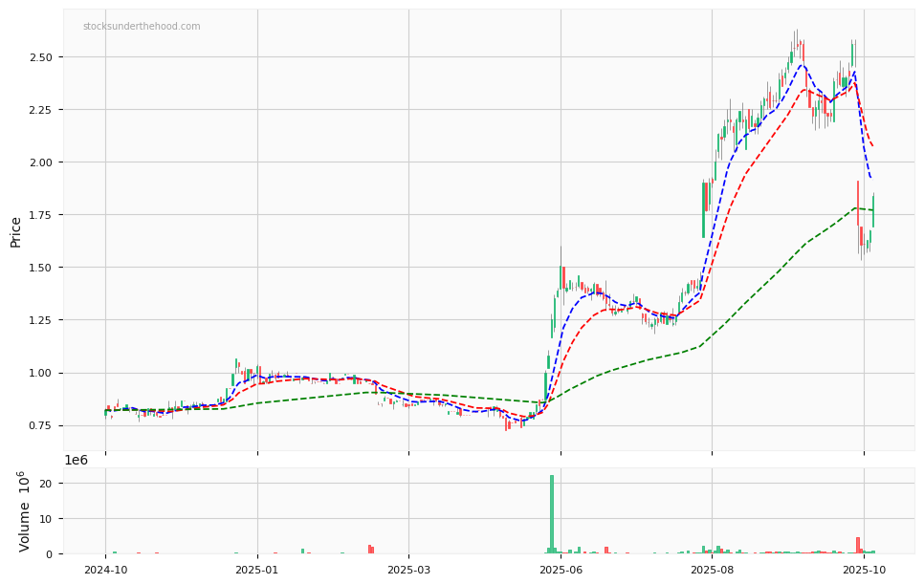Click the 1.50 price tick label
The height and width of the screenshot is (584, 924).
click(x=42, y=268)
